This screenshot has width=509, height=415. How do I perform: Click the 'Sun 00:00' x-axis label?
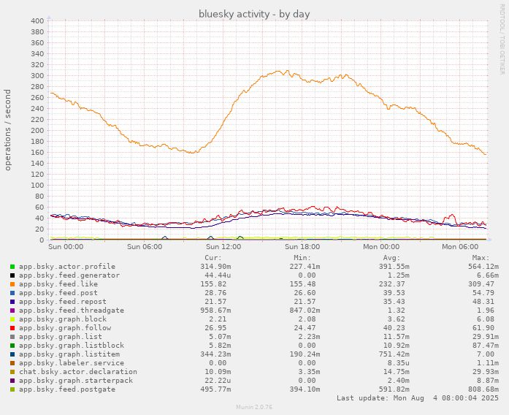66,247
